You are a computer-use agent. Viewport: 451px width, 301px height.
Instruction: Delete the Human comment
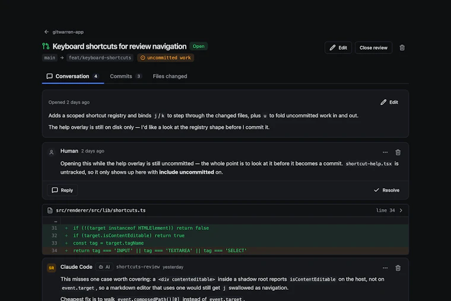398,152
